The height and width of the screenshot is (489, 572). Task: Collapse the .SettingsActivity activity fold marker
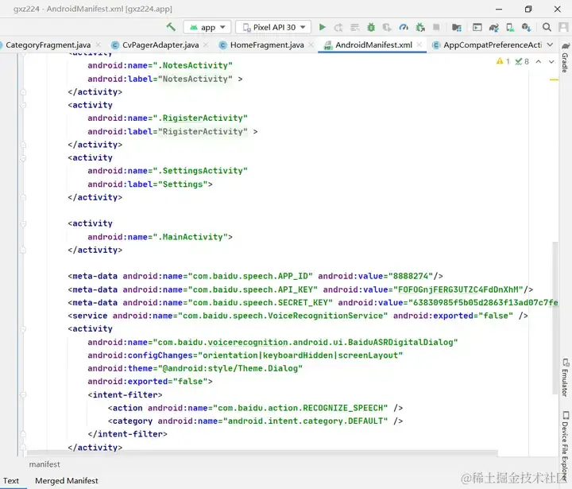[23, 157]
